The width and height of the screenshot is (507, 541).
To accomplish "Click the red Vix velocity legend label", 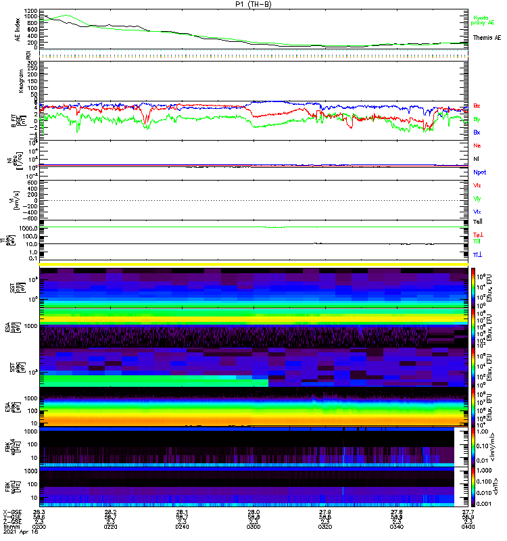I will [x=477, y=185].
